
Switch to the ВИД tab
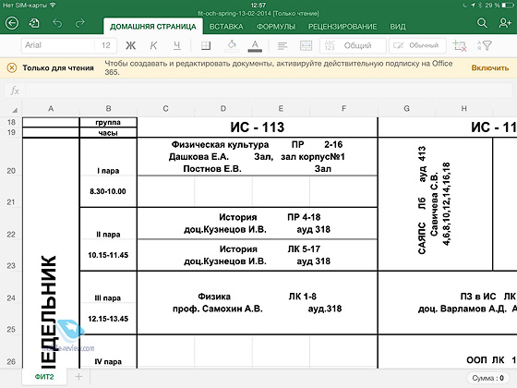pos(398,27)
